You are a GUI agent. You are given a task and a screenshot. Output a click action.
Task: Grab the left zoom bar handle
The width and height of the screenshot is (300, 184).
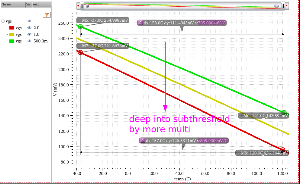(82, 6)
